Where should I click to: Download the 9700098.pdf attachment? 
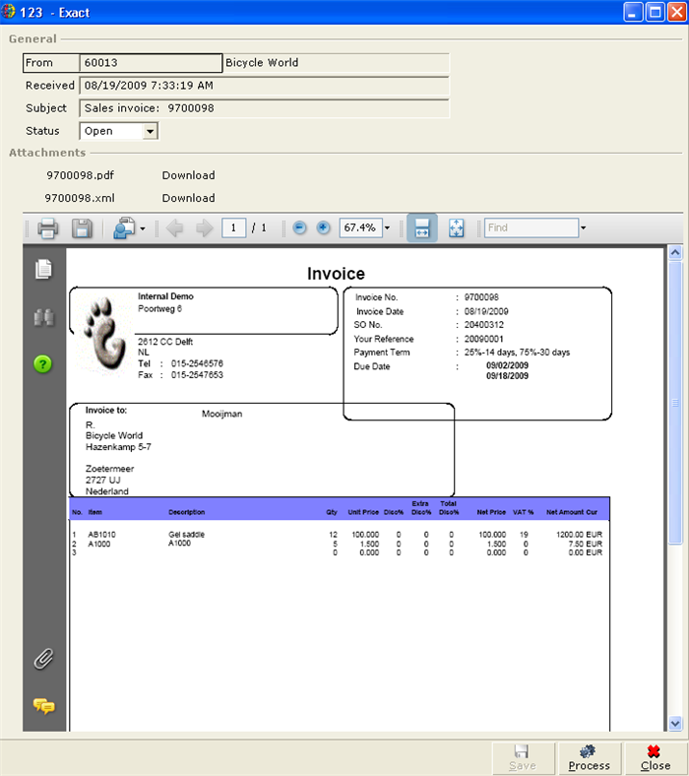188,175
